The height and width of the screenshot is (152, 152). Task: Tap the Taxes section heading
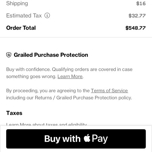click(x=14, y=113)
